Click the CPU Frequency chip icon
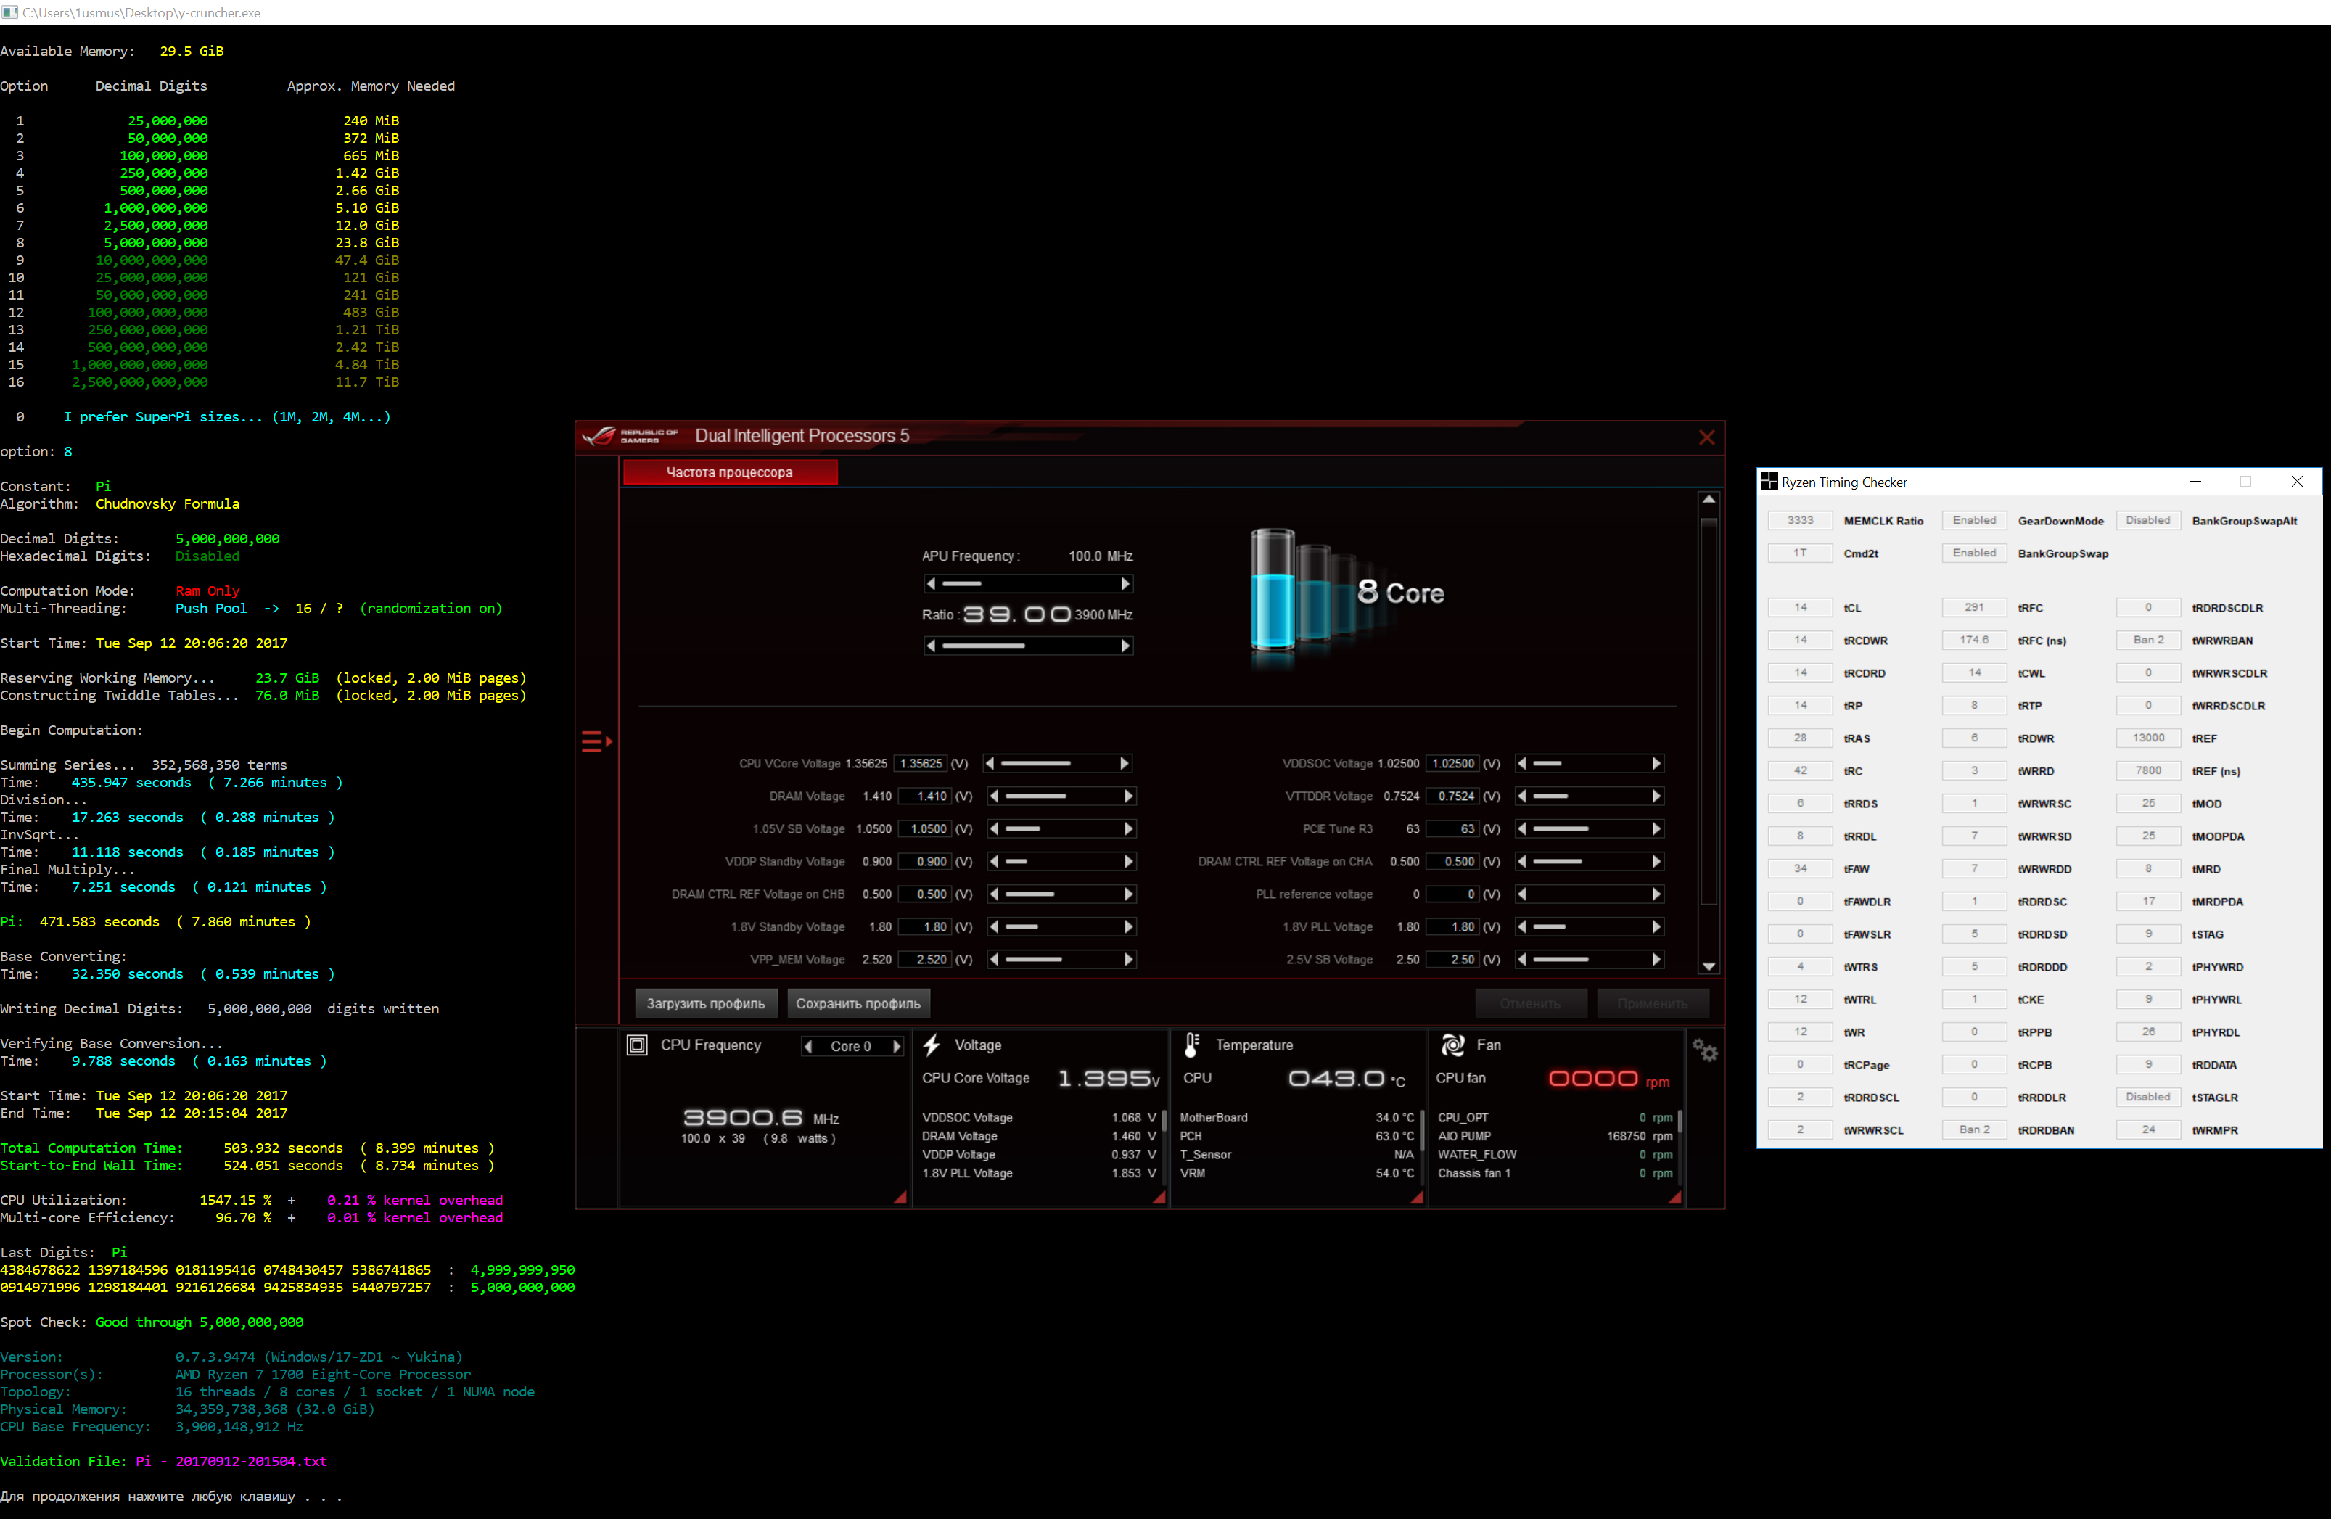The width and height of the screenshot is (2331, 1519). point(638,1045)
